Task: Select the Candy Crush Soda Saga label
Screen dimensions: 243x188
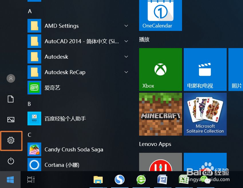Action: [74, 150]
